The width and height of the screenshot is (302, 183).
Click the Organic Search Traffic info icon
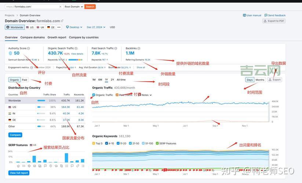(x=76, y=48)
